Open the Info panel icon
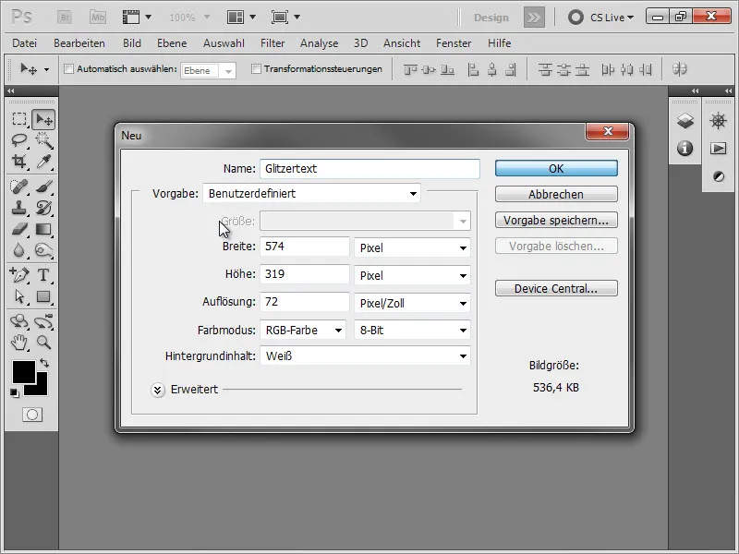Screen dimensions: 739x554 (x=684, y=149)
